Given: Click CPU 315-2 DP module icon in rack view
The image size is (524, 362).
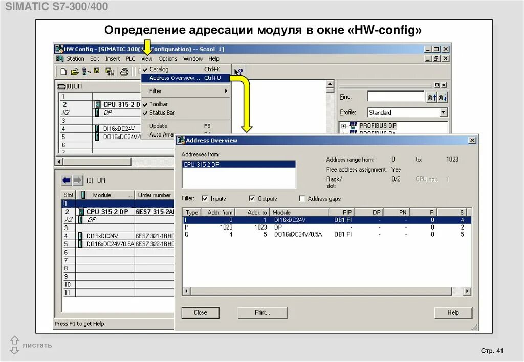Looking at the screenshot, I should pos(98,104).
